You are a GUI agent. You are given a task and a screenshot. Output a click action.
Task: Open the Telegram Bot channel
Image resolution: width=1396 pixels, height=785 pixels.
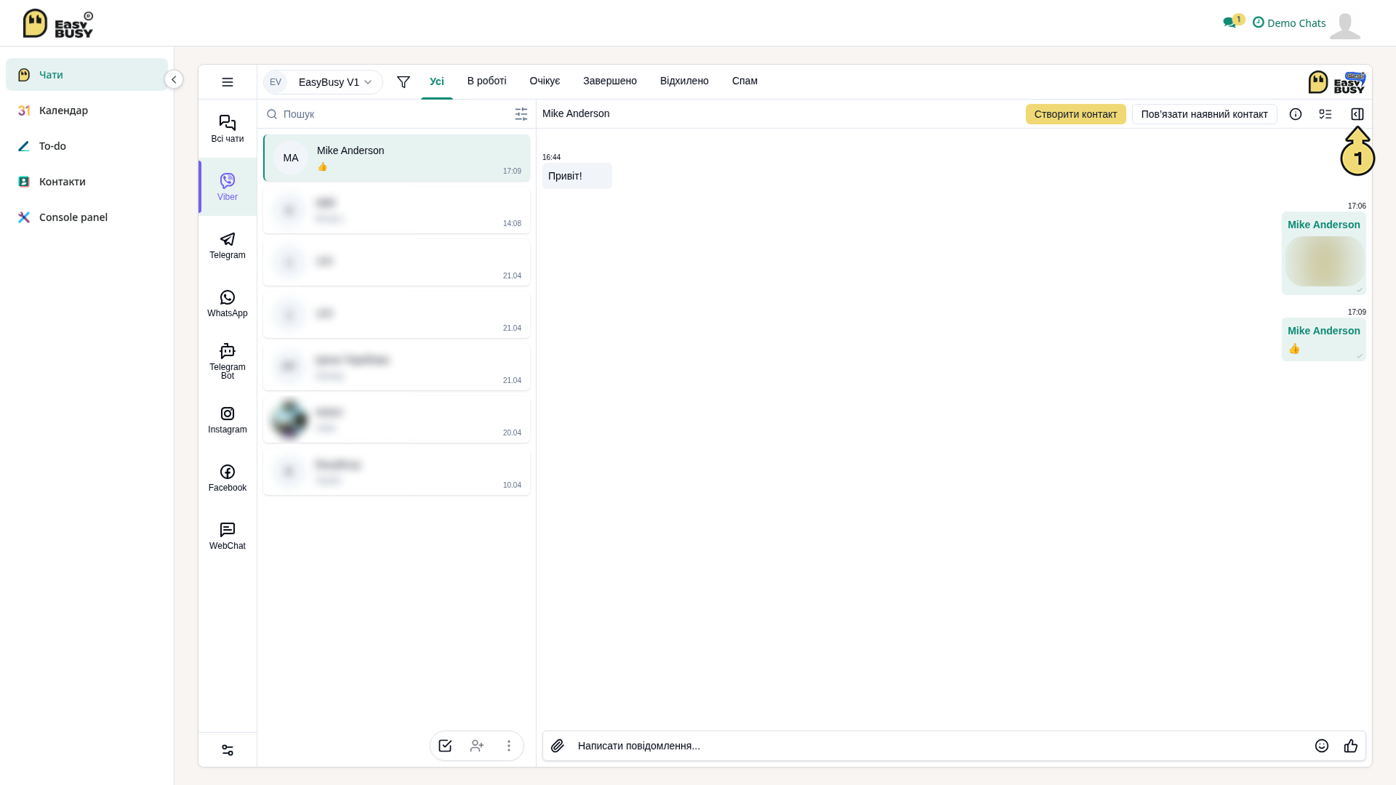[228, 361]
